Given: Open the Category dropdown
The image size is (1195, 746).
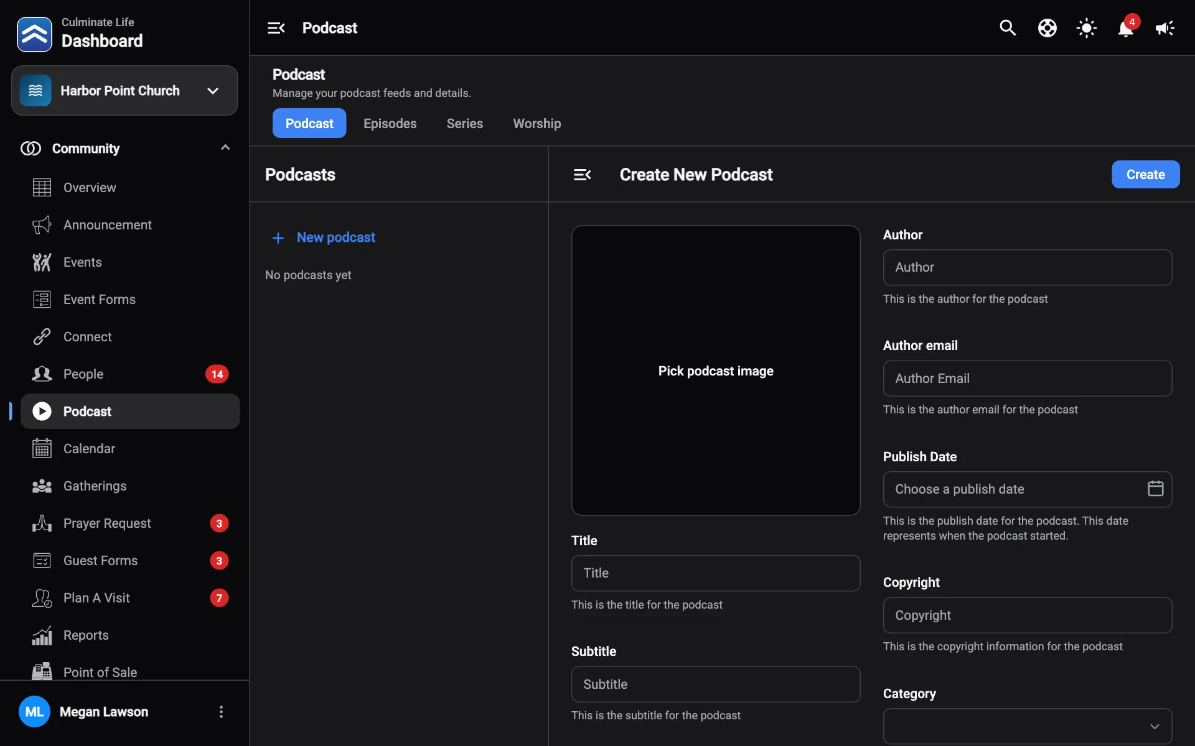Looking at the screenshot, I should pos(1027,726).
